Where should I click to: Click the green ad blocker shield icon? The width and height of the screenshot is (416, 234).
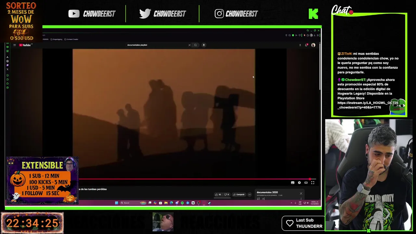pyautogui.click(x=293, y=35)
